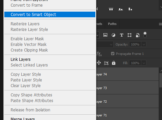
Task: Click align bottom edges icon
Action: coord(121,9)
